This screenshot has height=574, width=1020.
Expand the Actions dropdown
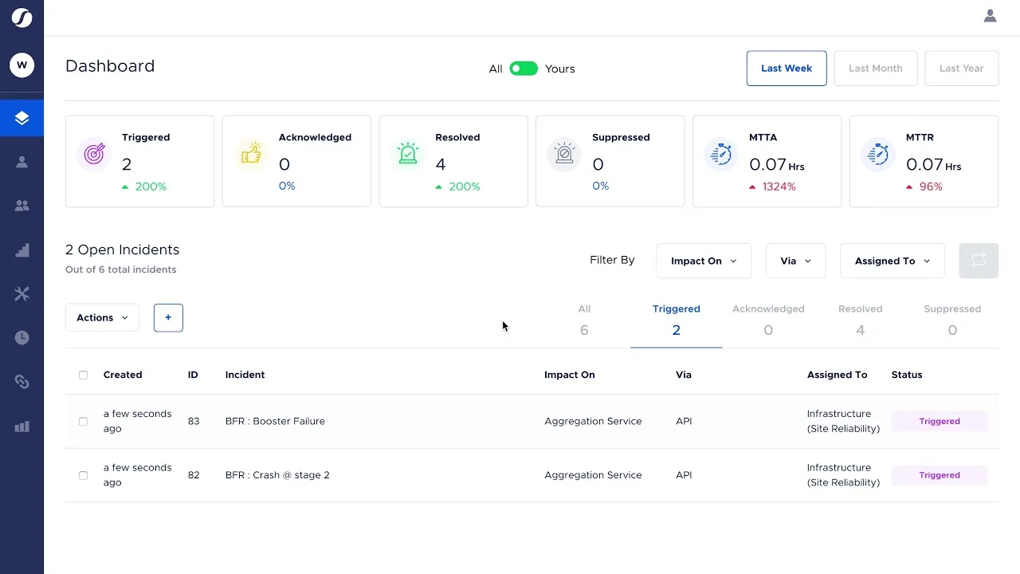point(102,317)
